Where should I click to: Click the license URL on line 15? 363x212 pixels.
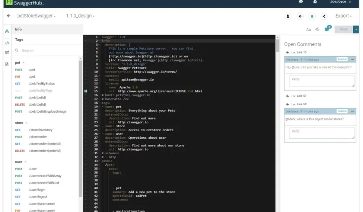[160, 91]
